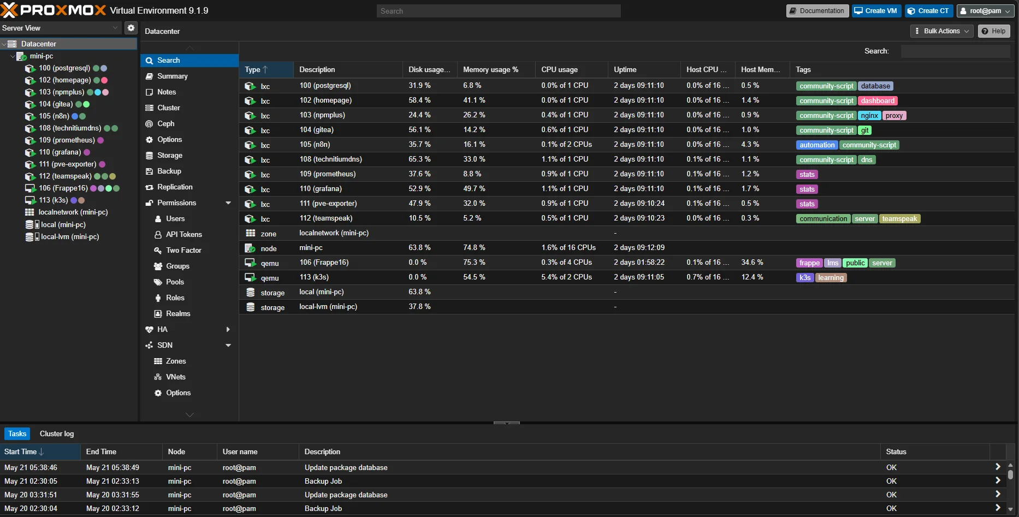Screen dimensions: 1019x517
Task: Click the resource Search filter field
Action: [956, 51]
